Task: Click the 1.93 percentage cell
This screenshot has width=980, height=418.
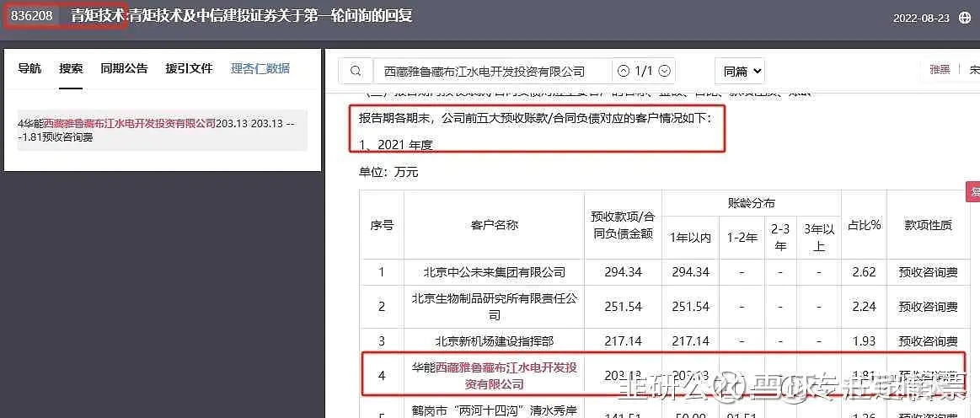Action: click(x=866, y=341)
